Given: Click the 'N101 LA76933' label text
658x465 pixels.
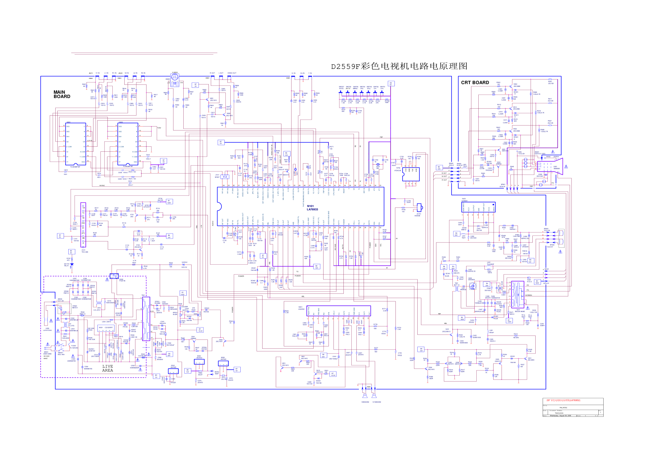Looking at the screenshot, I should tap(312, 208).
